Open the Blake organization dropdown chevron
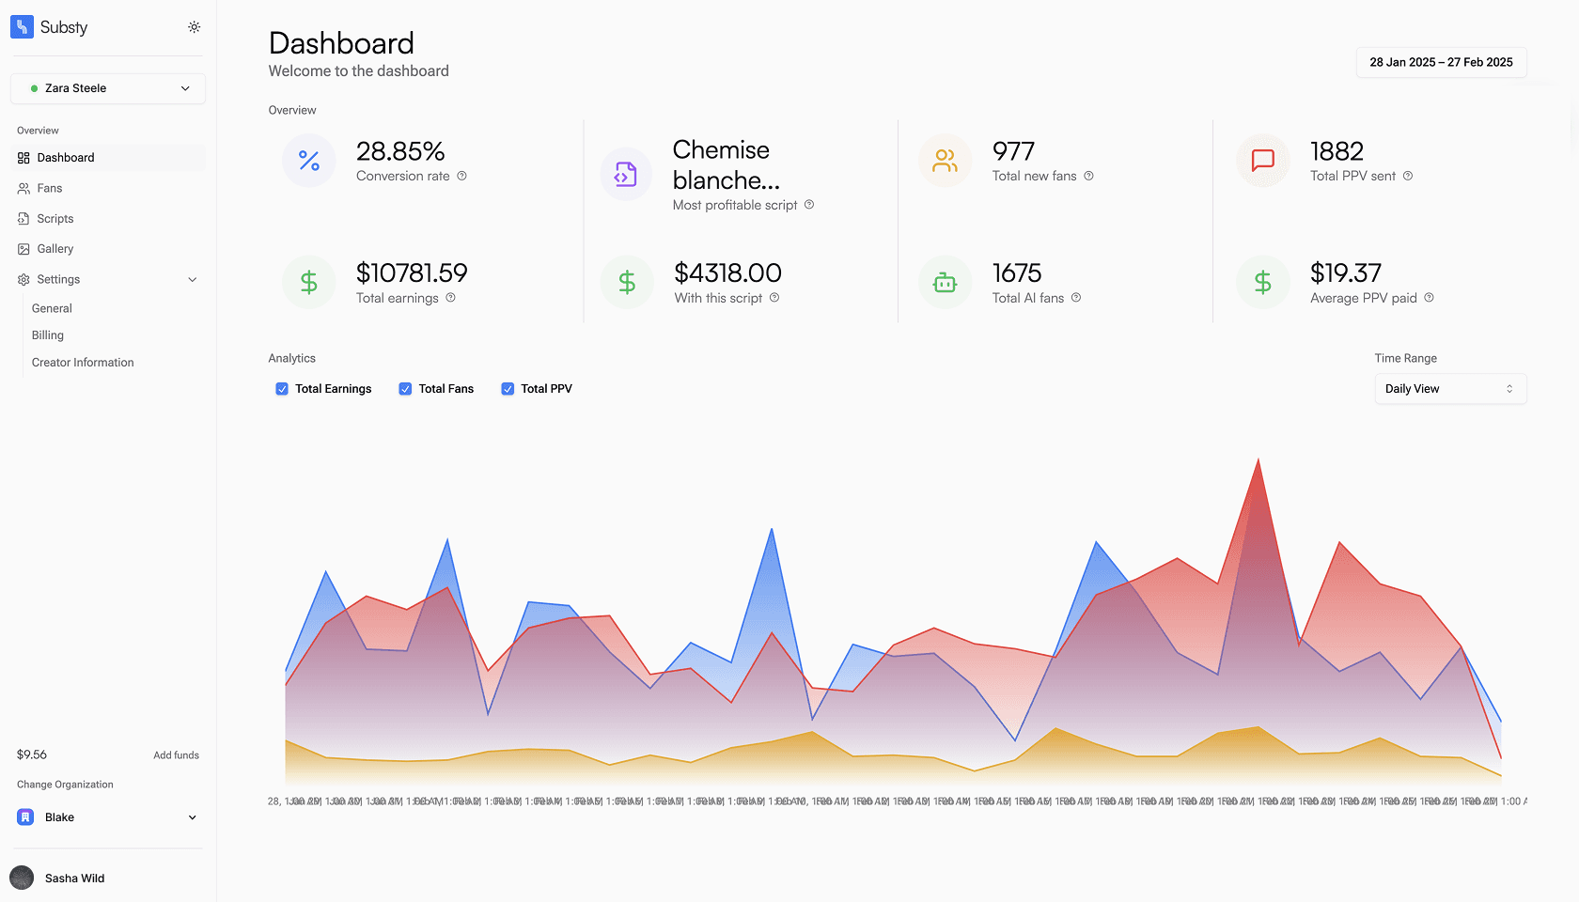1579x902 pixels. (193, 817)
